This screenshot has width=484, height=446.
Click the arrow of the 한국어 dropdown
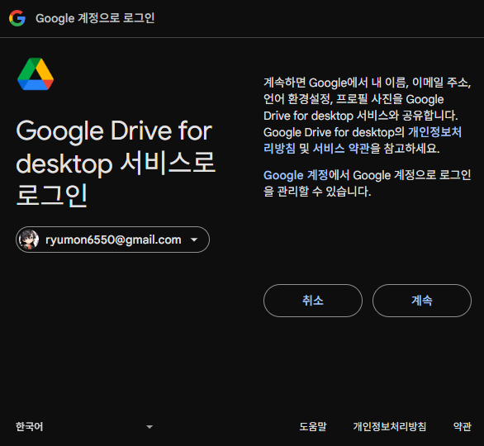[x=149, y=427]
